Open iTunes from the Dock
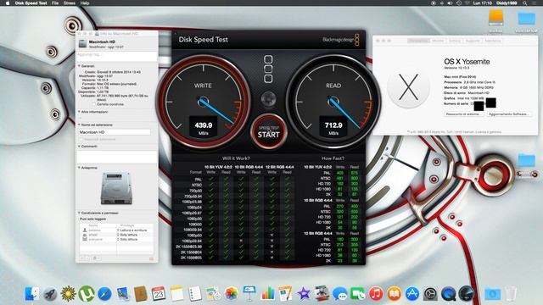Image resolution: width=543 pixels, height=305 pixels. point(376,294)
